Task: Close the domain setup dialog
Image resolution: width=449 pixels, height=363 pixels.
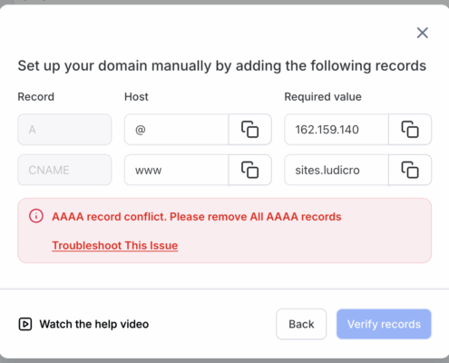Action: 423,33
